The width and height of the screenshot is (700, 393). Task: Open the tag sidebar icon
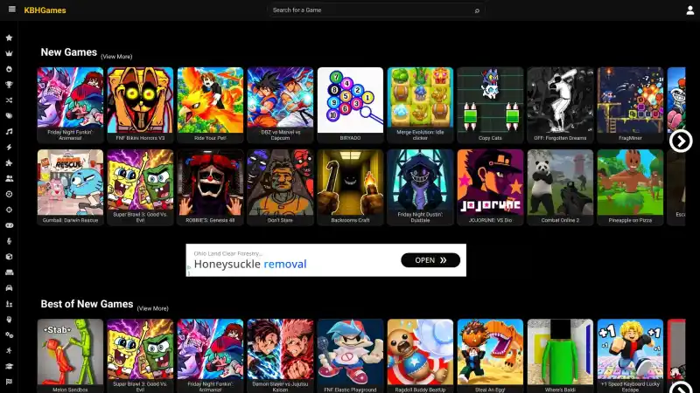point(9,116)
